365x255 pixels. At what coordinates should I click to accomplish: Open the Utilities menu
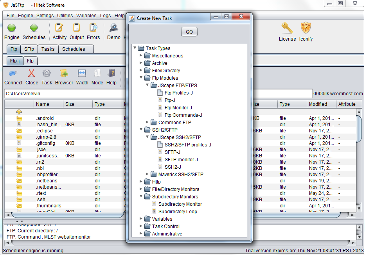coord(65,16)
